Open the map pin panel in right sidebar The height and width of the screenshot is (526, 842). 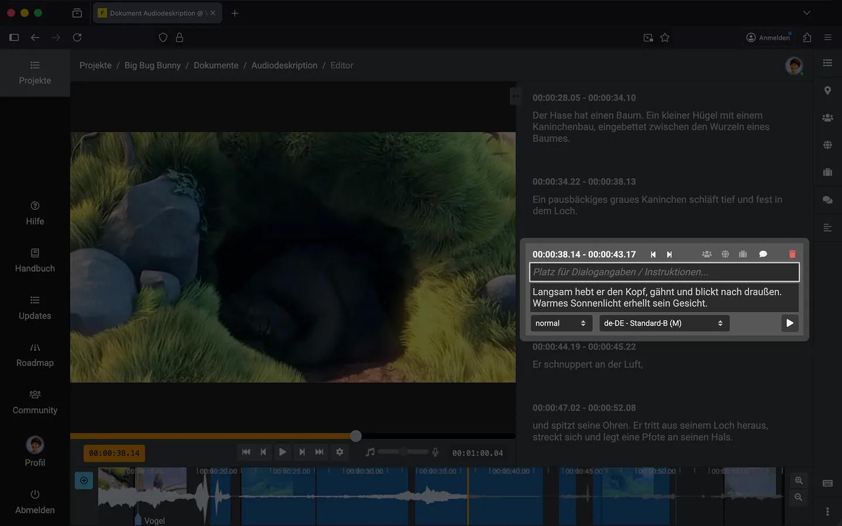(827, 91)
